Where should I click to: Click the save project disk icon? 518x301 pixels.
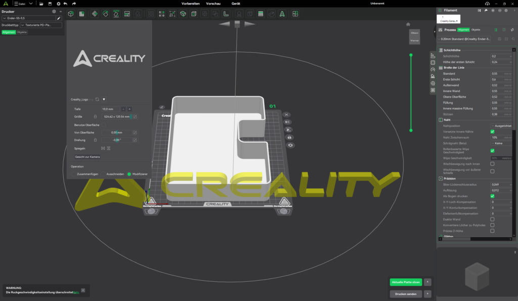point(50,4)
